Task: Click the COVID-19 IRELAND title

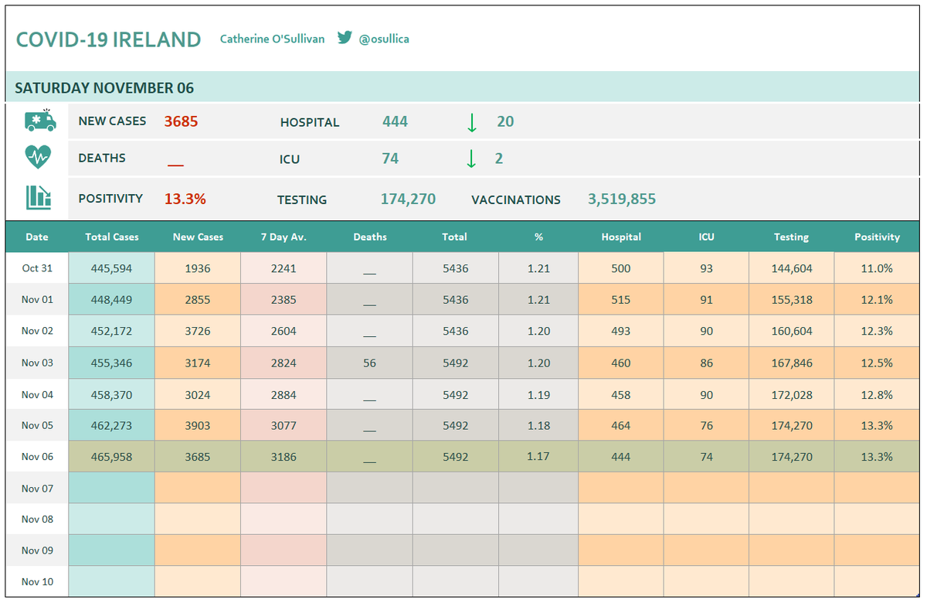Action: [108, 40]
